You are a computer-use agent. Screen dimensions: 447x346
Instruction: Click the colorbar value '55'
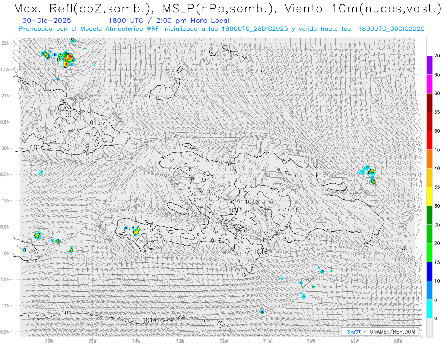437,112
